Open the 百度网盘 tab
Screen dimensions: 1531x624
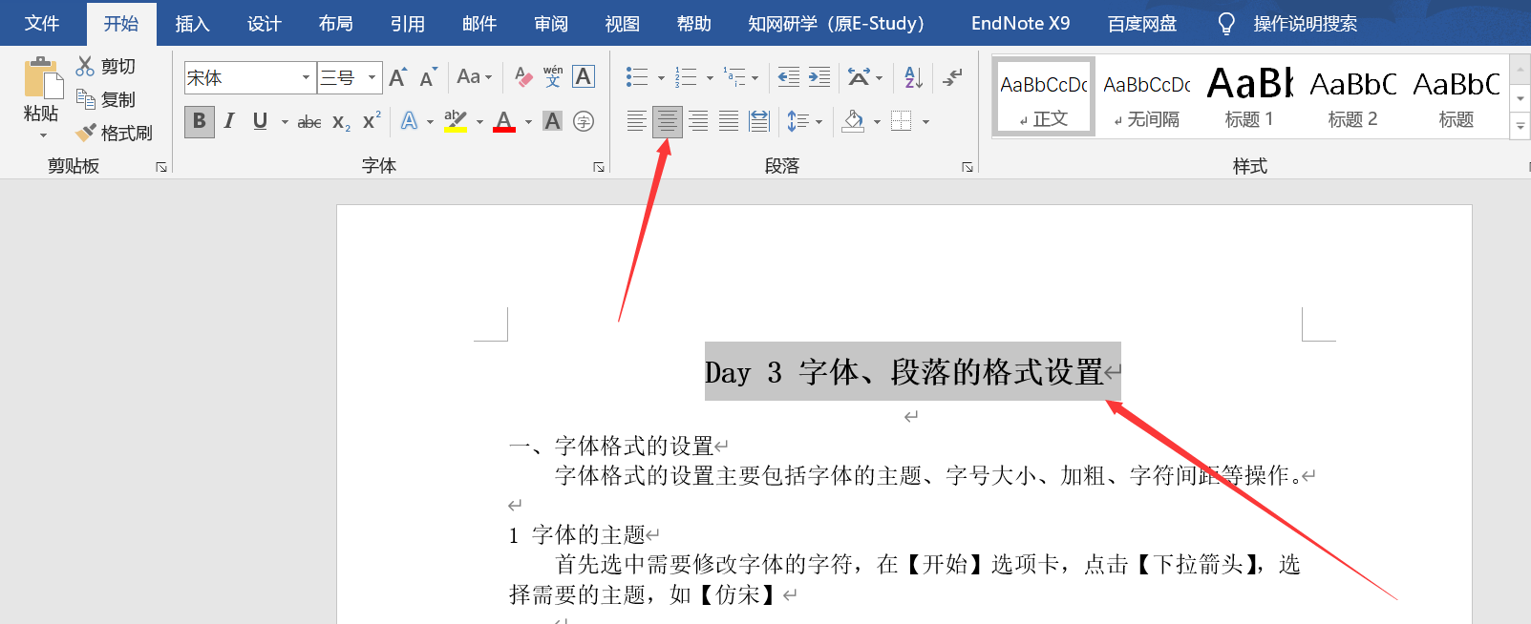click(1141, 23)
